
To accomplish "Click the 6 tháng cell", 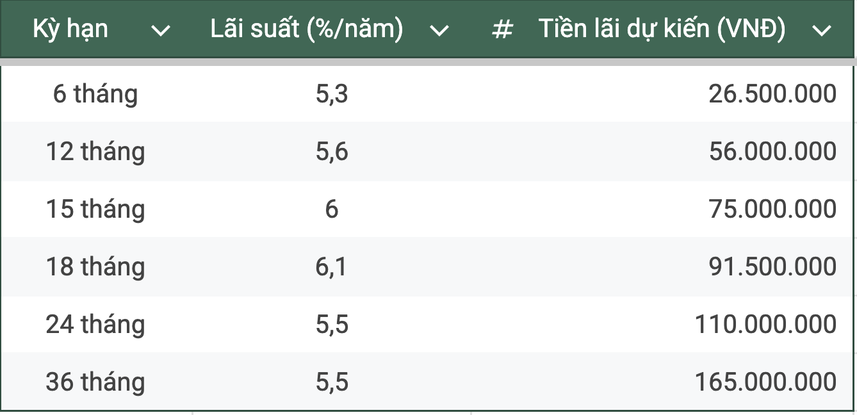I will 95,94.
